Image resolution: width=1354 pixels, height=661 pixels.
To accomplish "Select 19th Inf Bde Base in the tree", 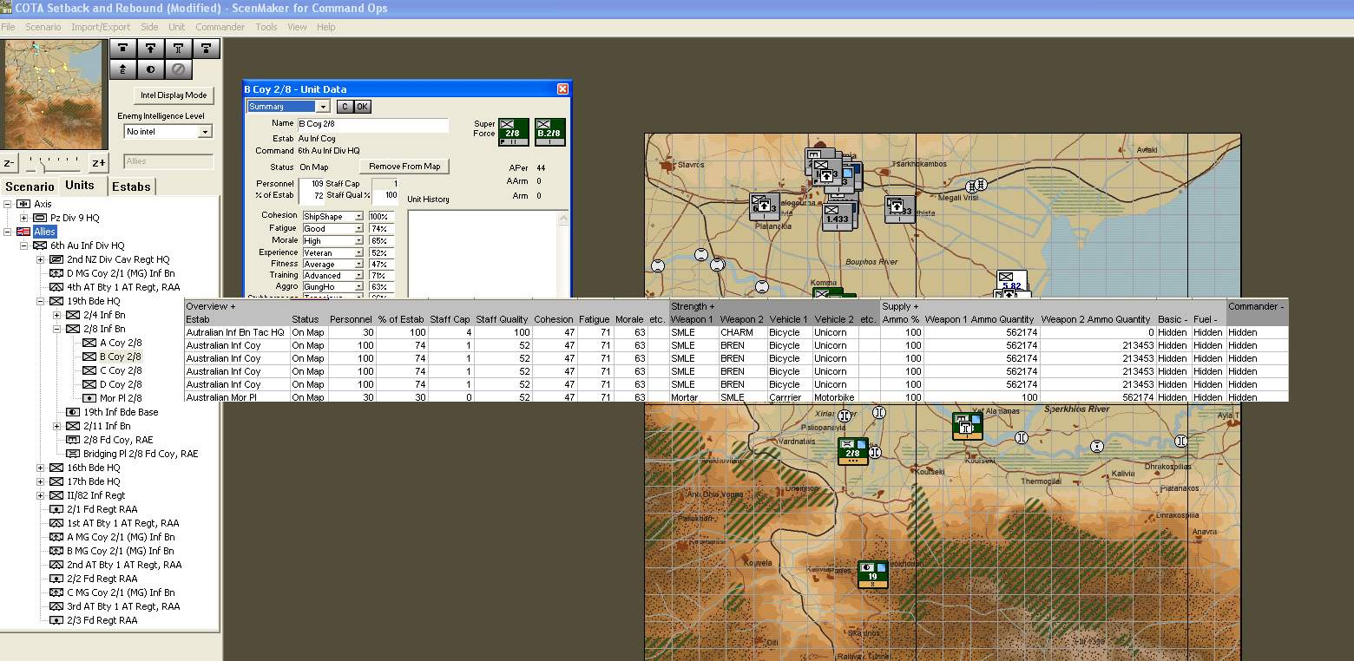I will (121, 412).
